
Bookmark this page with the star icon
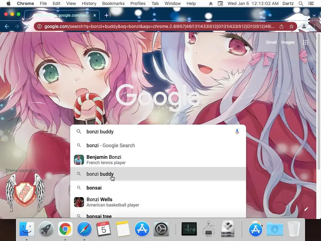292,26
